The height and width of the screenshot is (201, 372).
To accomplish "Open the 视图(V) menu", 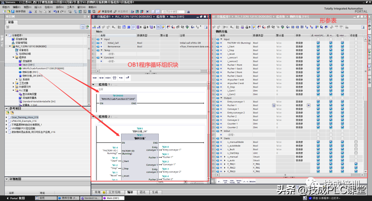I will tap(28, 7).
